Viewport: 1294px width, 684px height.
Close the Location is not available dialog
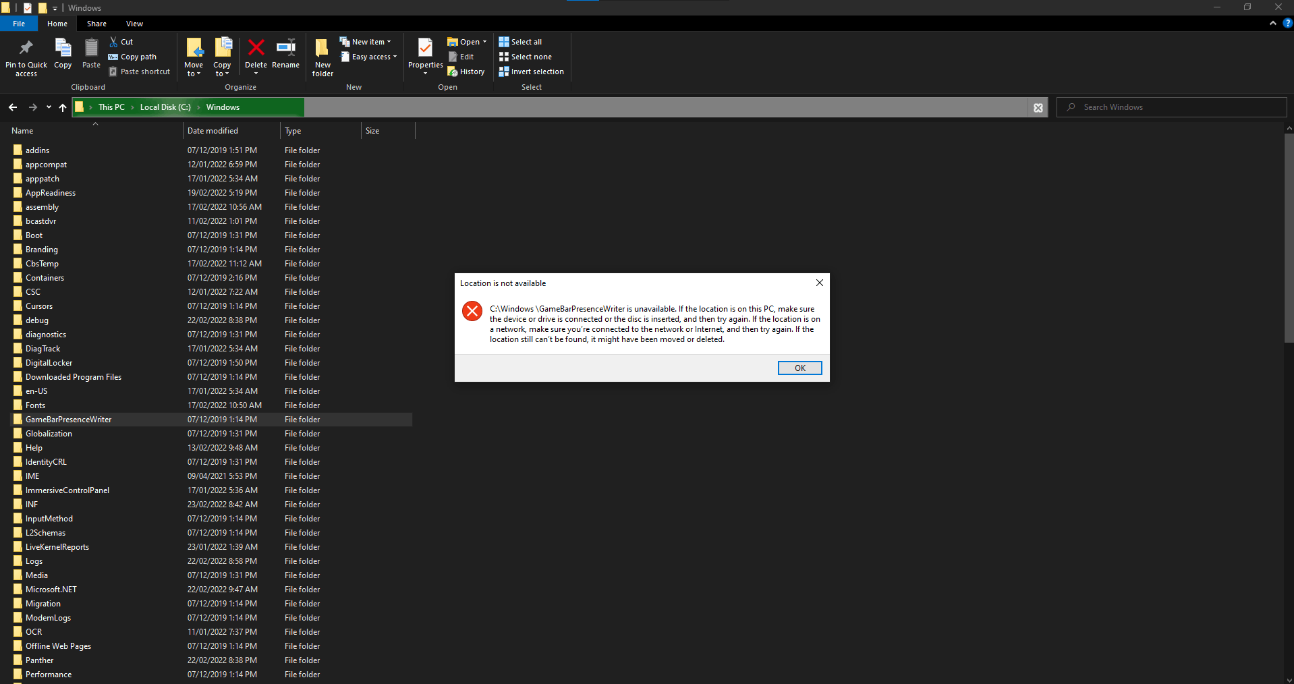tap(819, 283)
